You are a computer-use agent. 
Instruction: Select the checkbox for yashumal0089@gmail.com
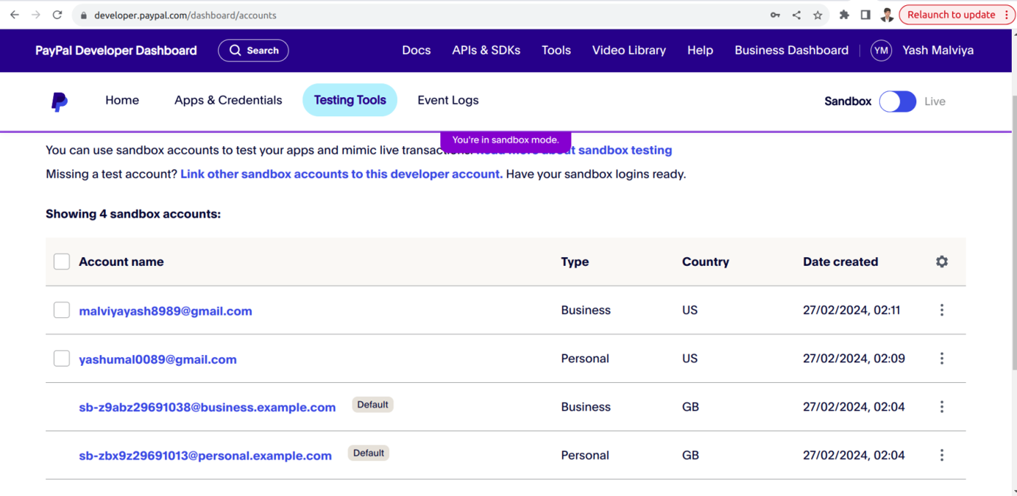point(61,358)
